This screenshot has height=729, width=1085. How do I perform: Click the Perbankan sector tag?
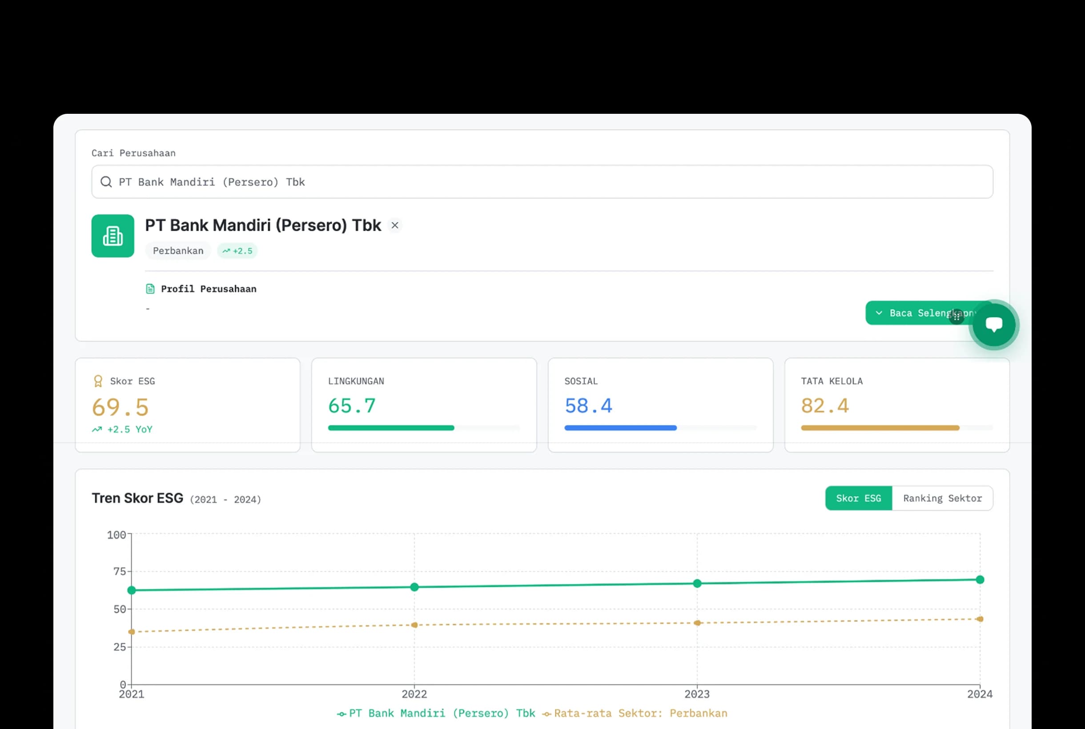(178, 251)
